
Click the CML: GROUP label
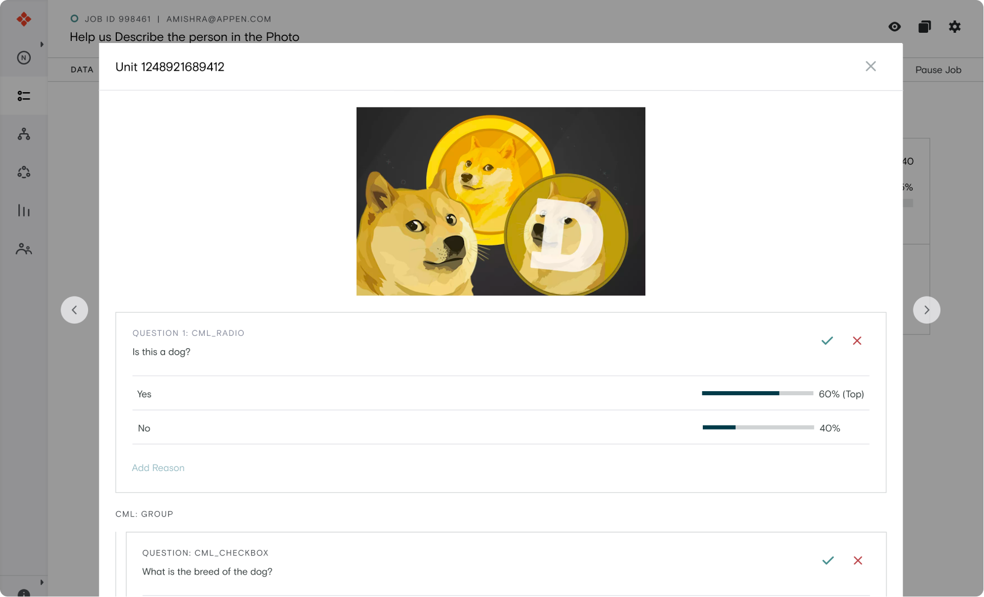[x=144, y=514]
